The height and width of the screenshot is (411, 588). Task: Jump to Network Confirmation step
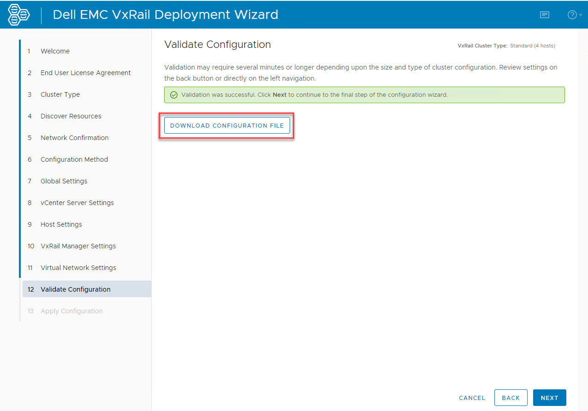click(74, 138)
